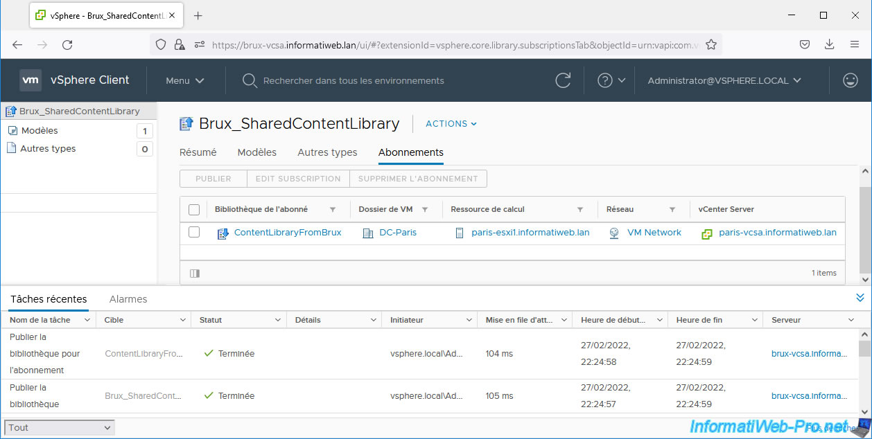
Task: Open the Tout task filter combo box
Action: 60,427
